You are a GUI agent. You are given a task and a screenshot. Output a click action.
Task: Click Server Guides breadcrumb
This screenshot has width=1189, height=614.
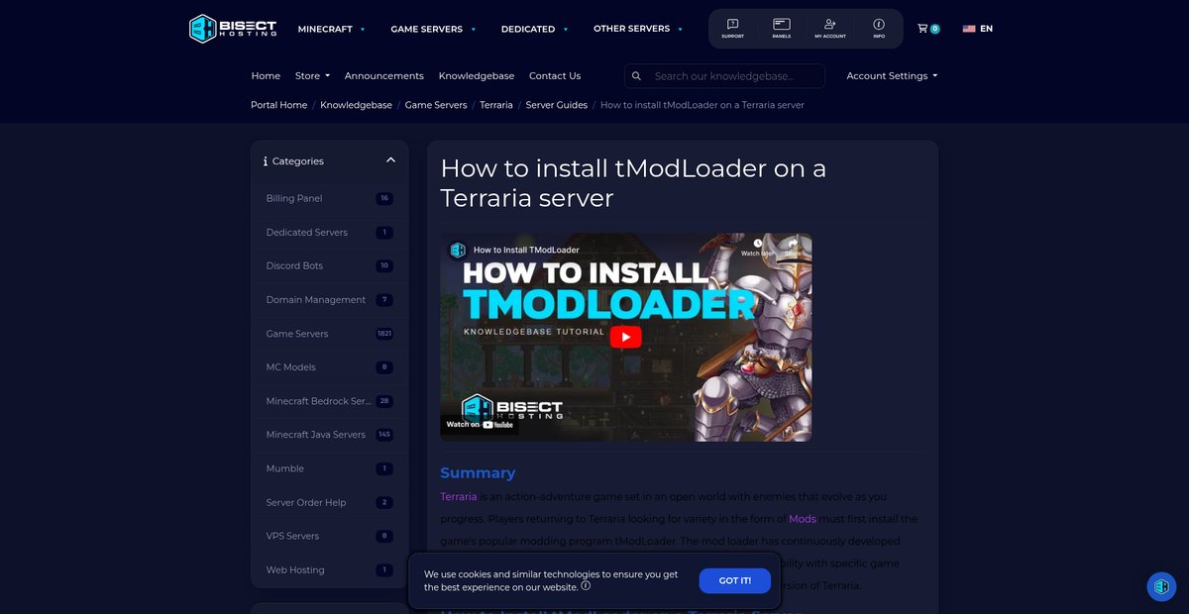click(x=557, y=105)
